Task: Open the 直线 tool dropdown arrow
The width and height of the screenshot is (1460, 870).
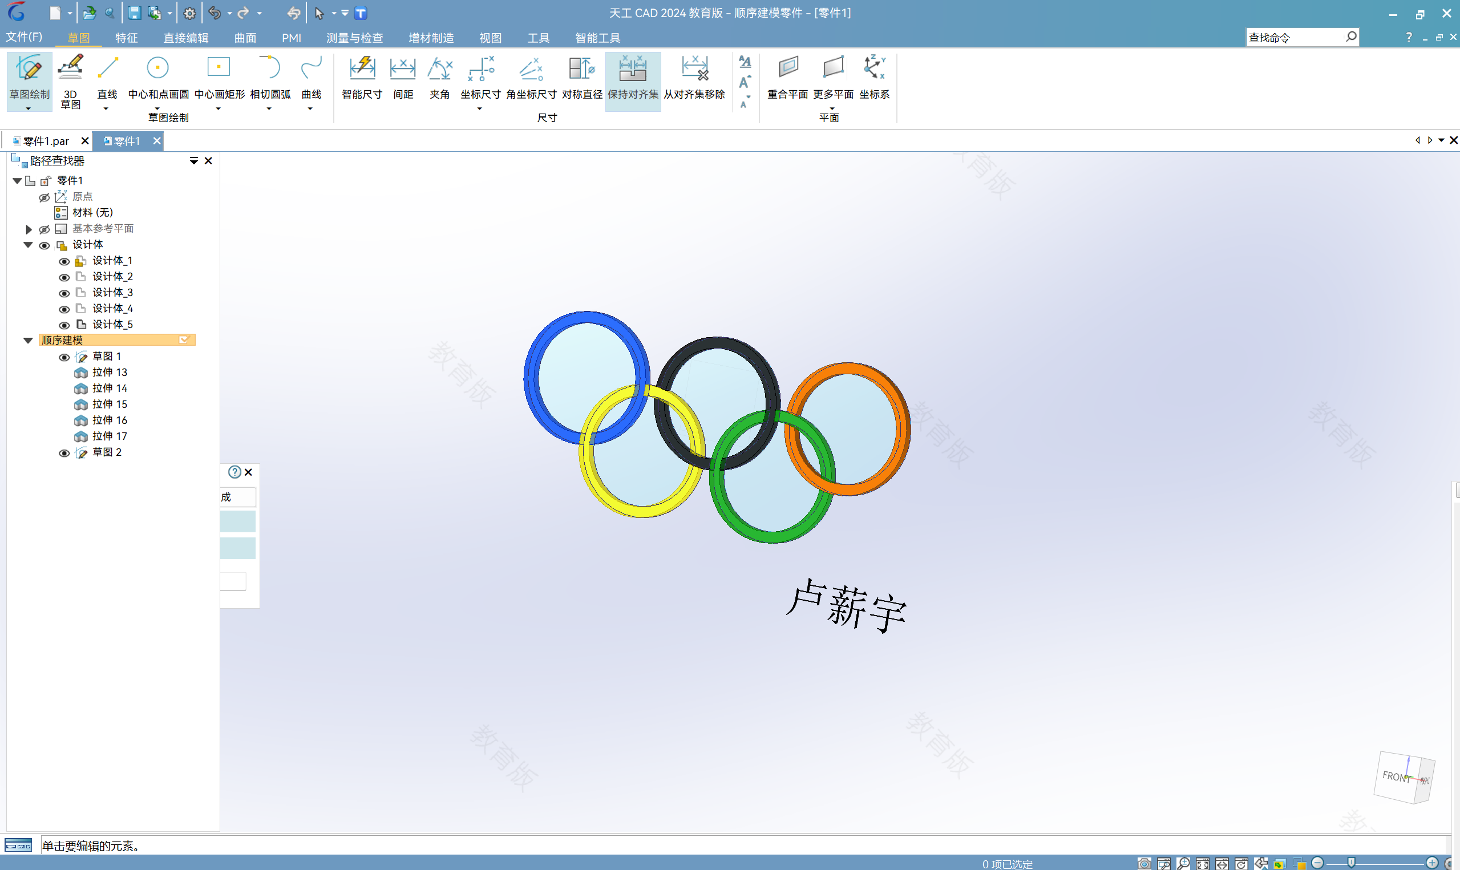Action: [106, 109]
